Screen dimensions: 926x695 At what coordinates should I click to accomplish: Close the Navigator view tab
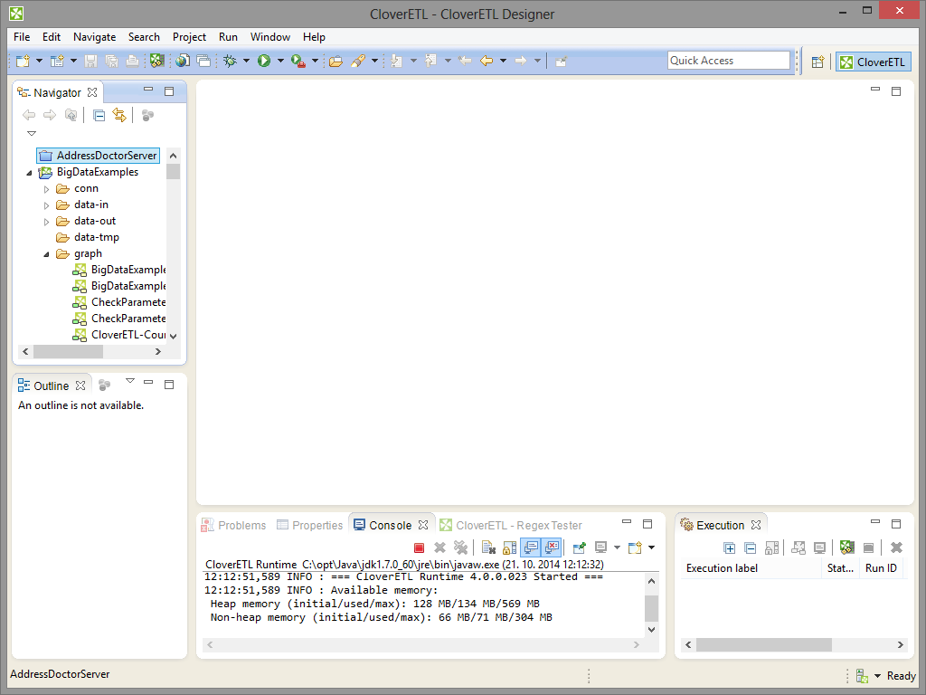[x=92, y=92]
